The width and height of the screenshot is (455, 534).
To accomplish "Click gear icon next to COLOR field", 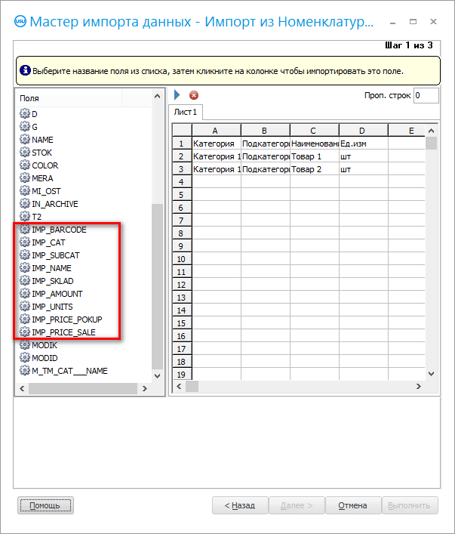I will 24,165.
